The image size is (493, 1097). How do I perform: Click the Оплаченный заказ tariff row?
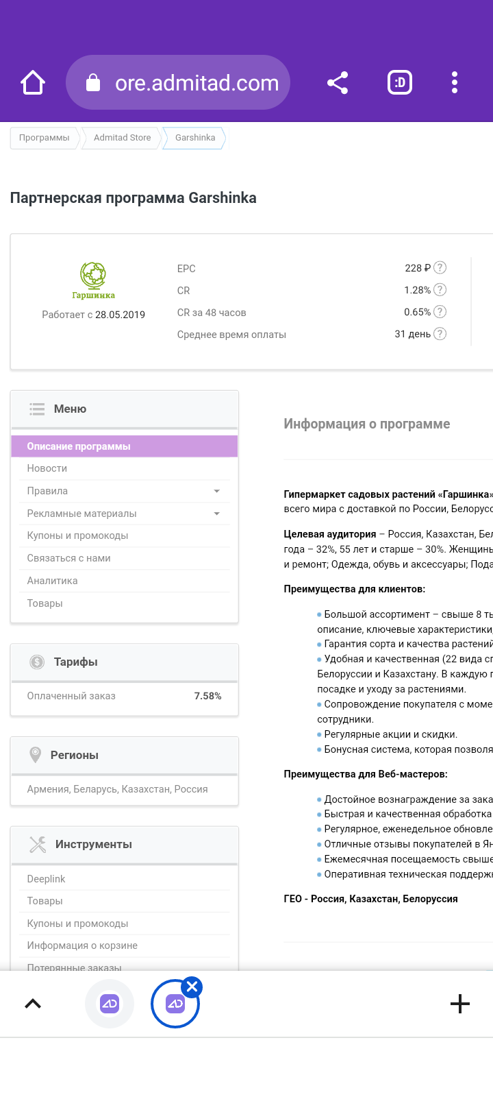click(125, 696)
